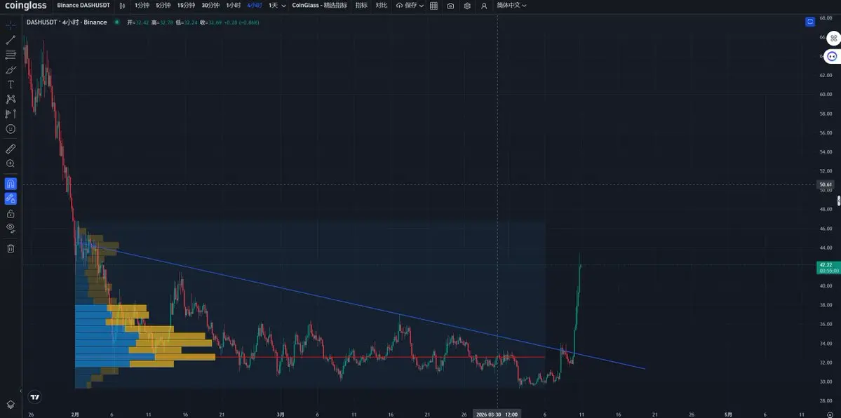841x418 pixels.
Task: Click the trash remove drawings icon
Action: (x=11, y=248)
